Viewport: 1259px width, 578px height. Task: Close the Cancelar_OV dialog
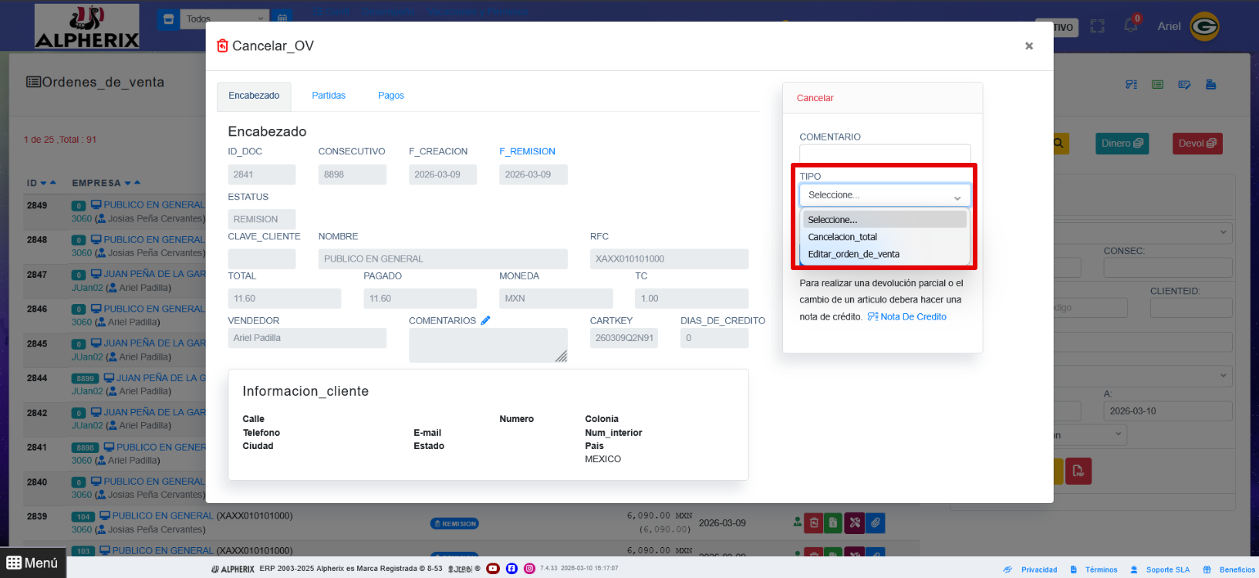[x=1028, y=46]
